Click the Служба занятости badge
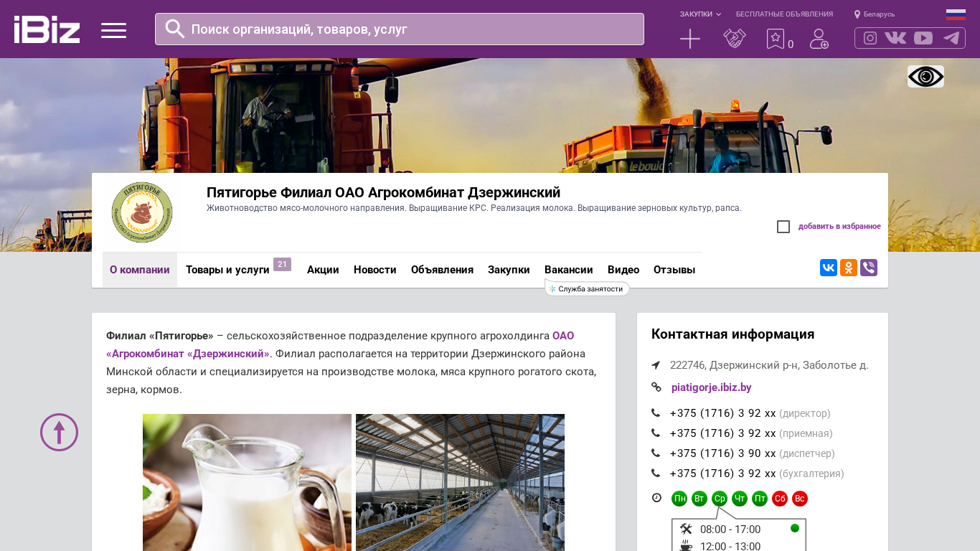This screenshot has height=551, width=980. pos(588,288)
